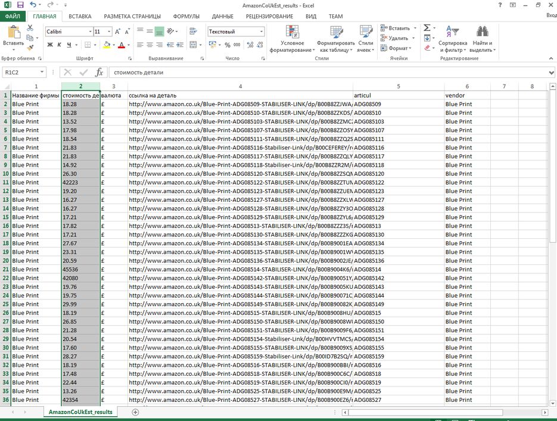This screenshot has width=557, height=421.
Task: Click the thousands separator 000 icon
Action: pos(237,45)
